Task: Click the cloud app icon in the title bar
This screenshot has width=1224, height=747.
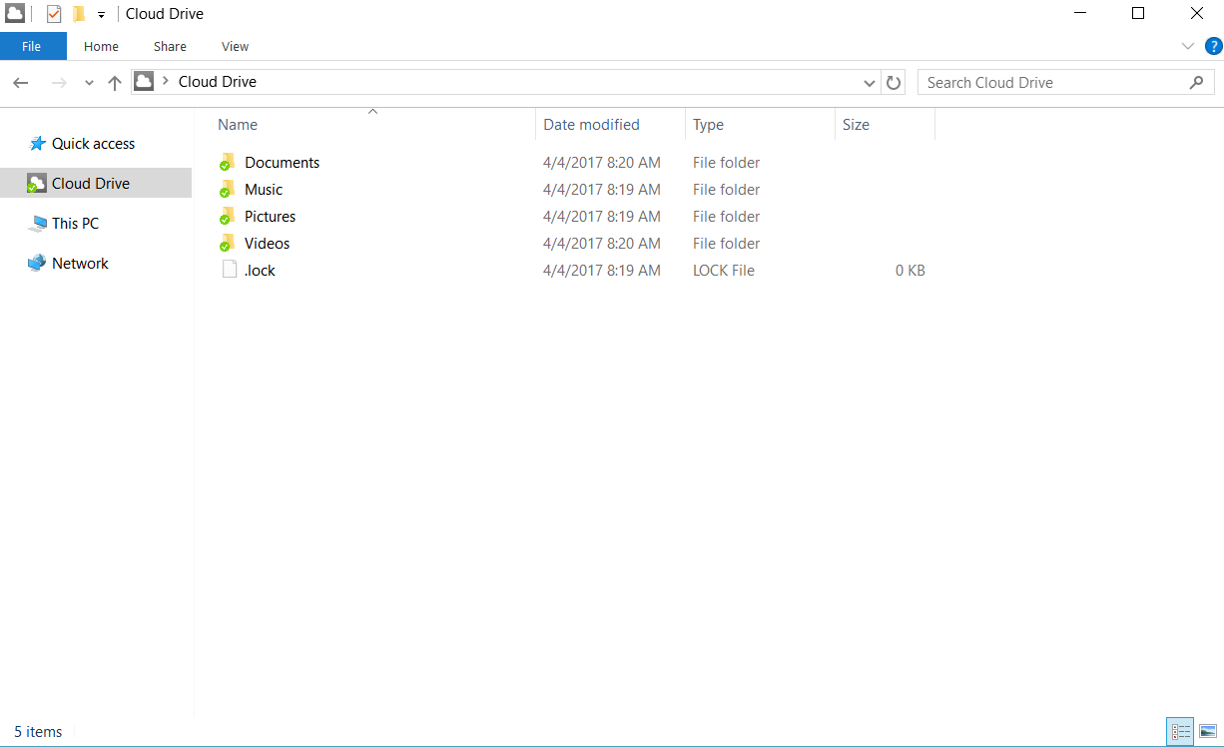Action: pos(13,13)
